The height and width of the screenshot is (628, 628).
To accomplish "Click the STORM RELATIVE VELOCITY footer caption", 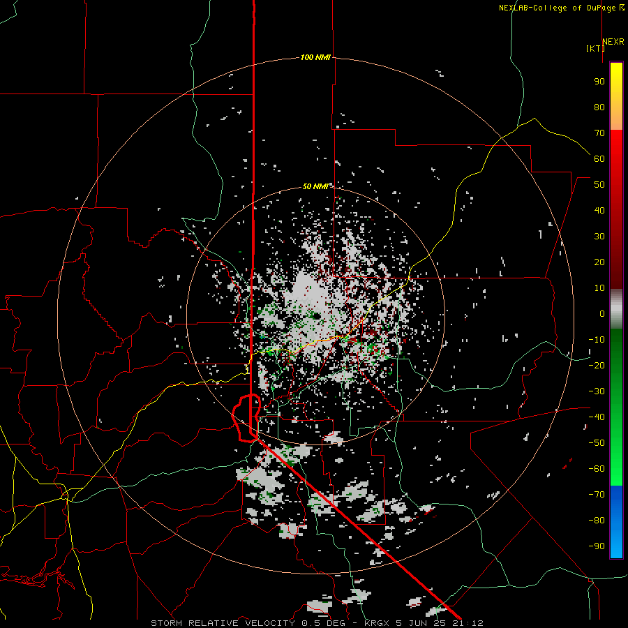I will (x=317, y=623).
